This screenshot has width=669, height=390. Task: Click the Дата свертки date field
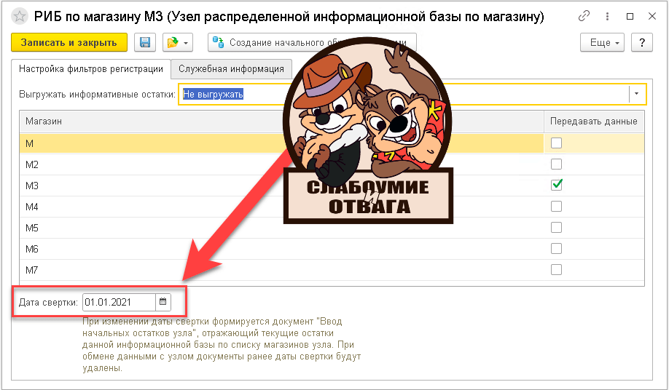click(x=119, y=302)
